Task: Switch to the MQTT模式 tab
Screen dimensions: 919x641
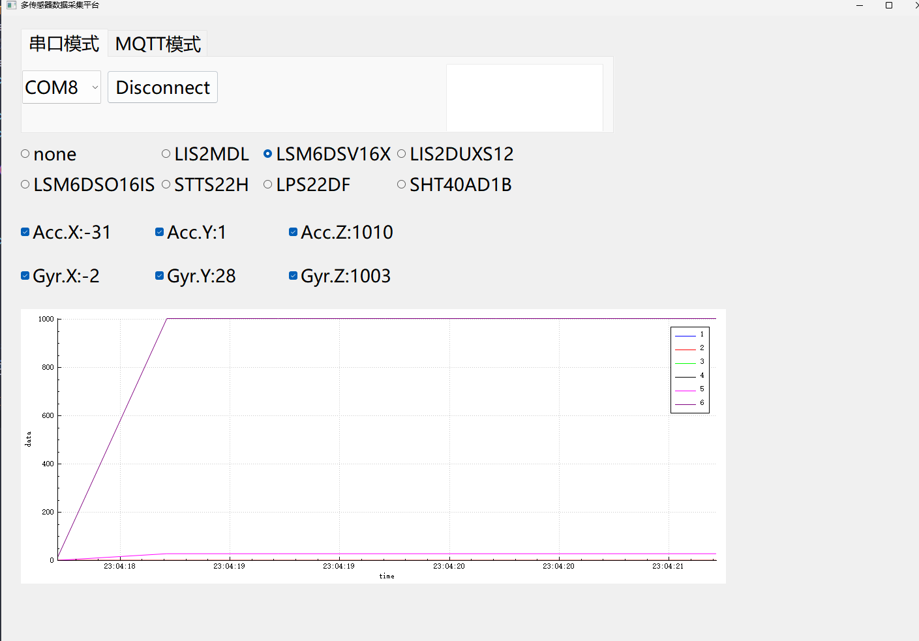Action: 158,44
